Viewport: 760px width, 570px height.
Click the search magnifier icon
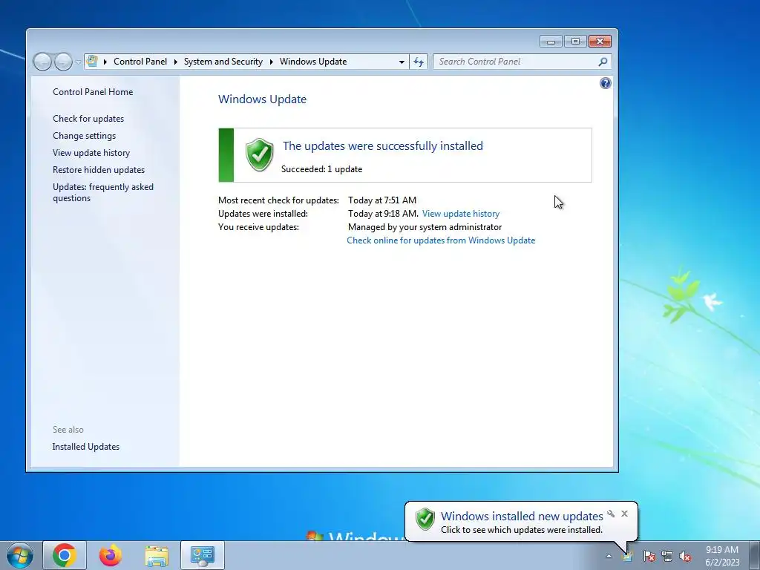tap(603, 62)
